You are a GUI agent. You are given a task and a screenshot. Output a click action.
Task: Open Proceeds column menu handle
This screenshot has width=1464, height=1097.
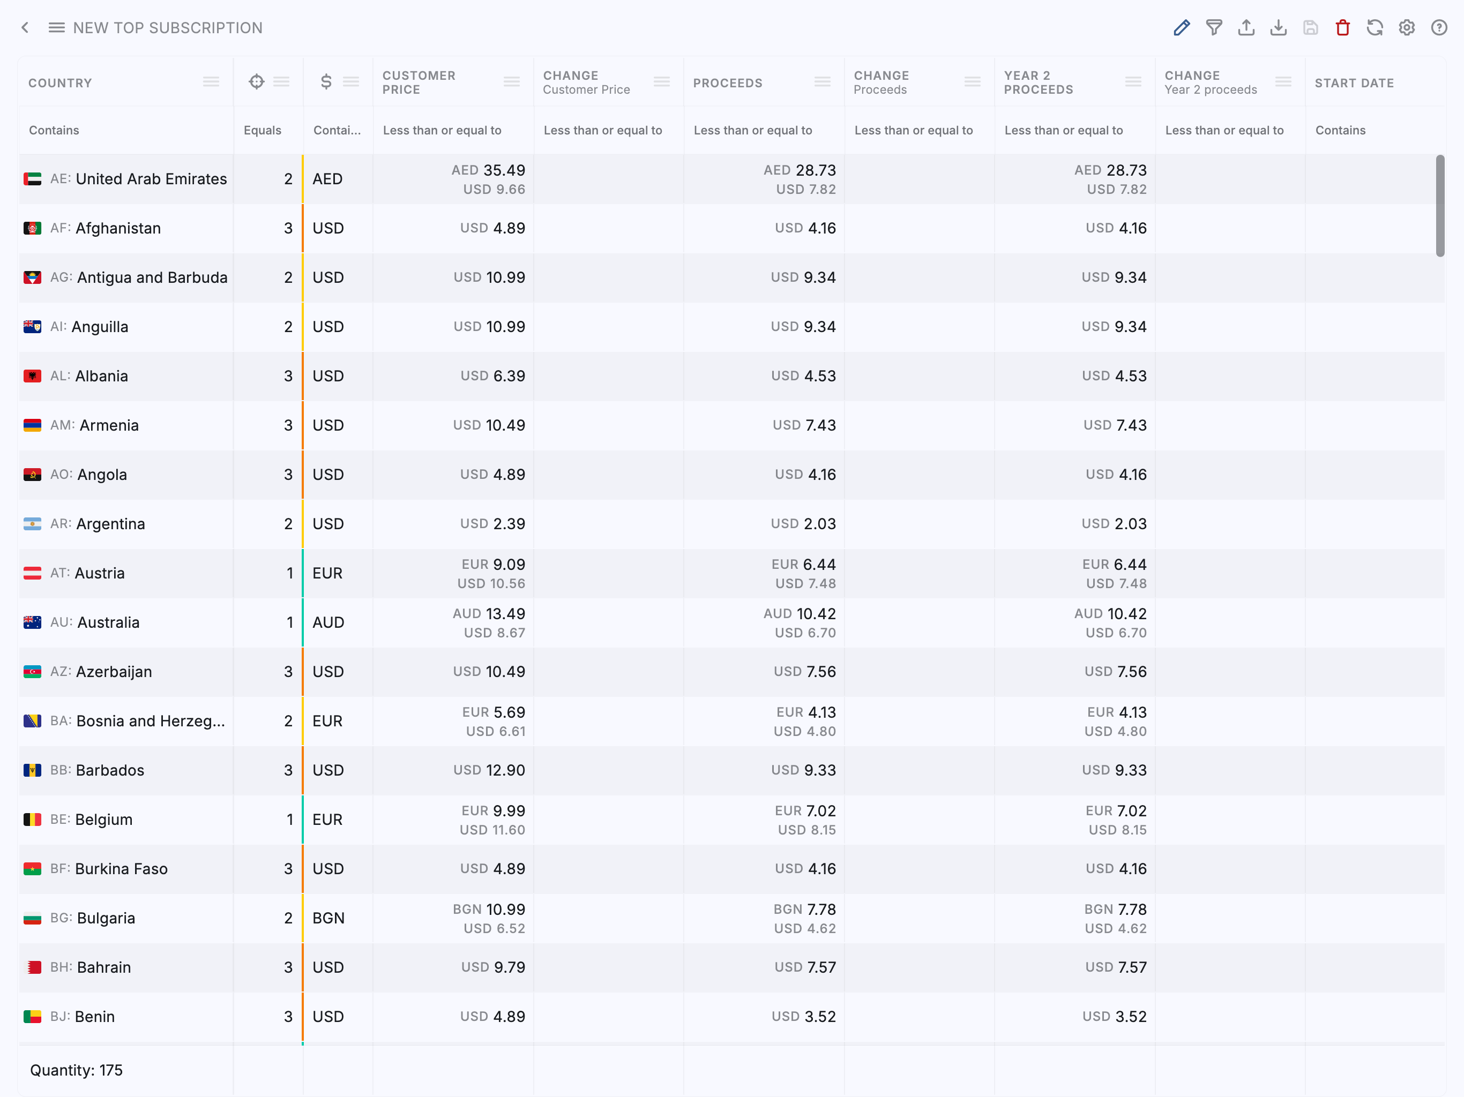click(x=822, y=82)
